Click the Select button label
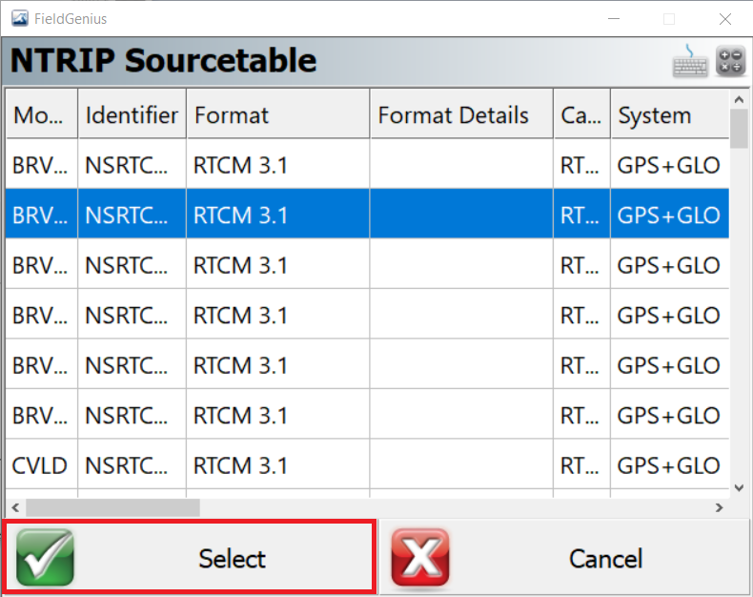Screen dimensions: 753x597 (x=232, y=559)
